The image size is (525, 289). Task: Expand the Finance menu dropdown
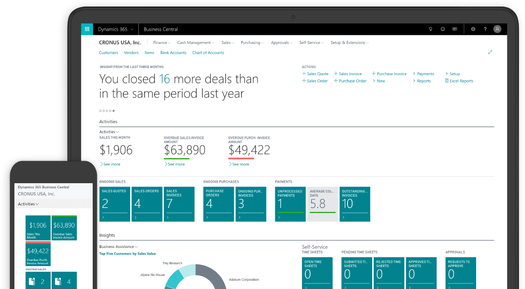161,42
